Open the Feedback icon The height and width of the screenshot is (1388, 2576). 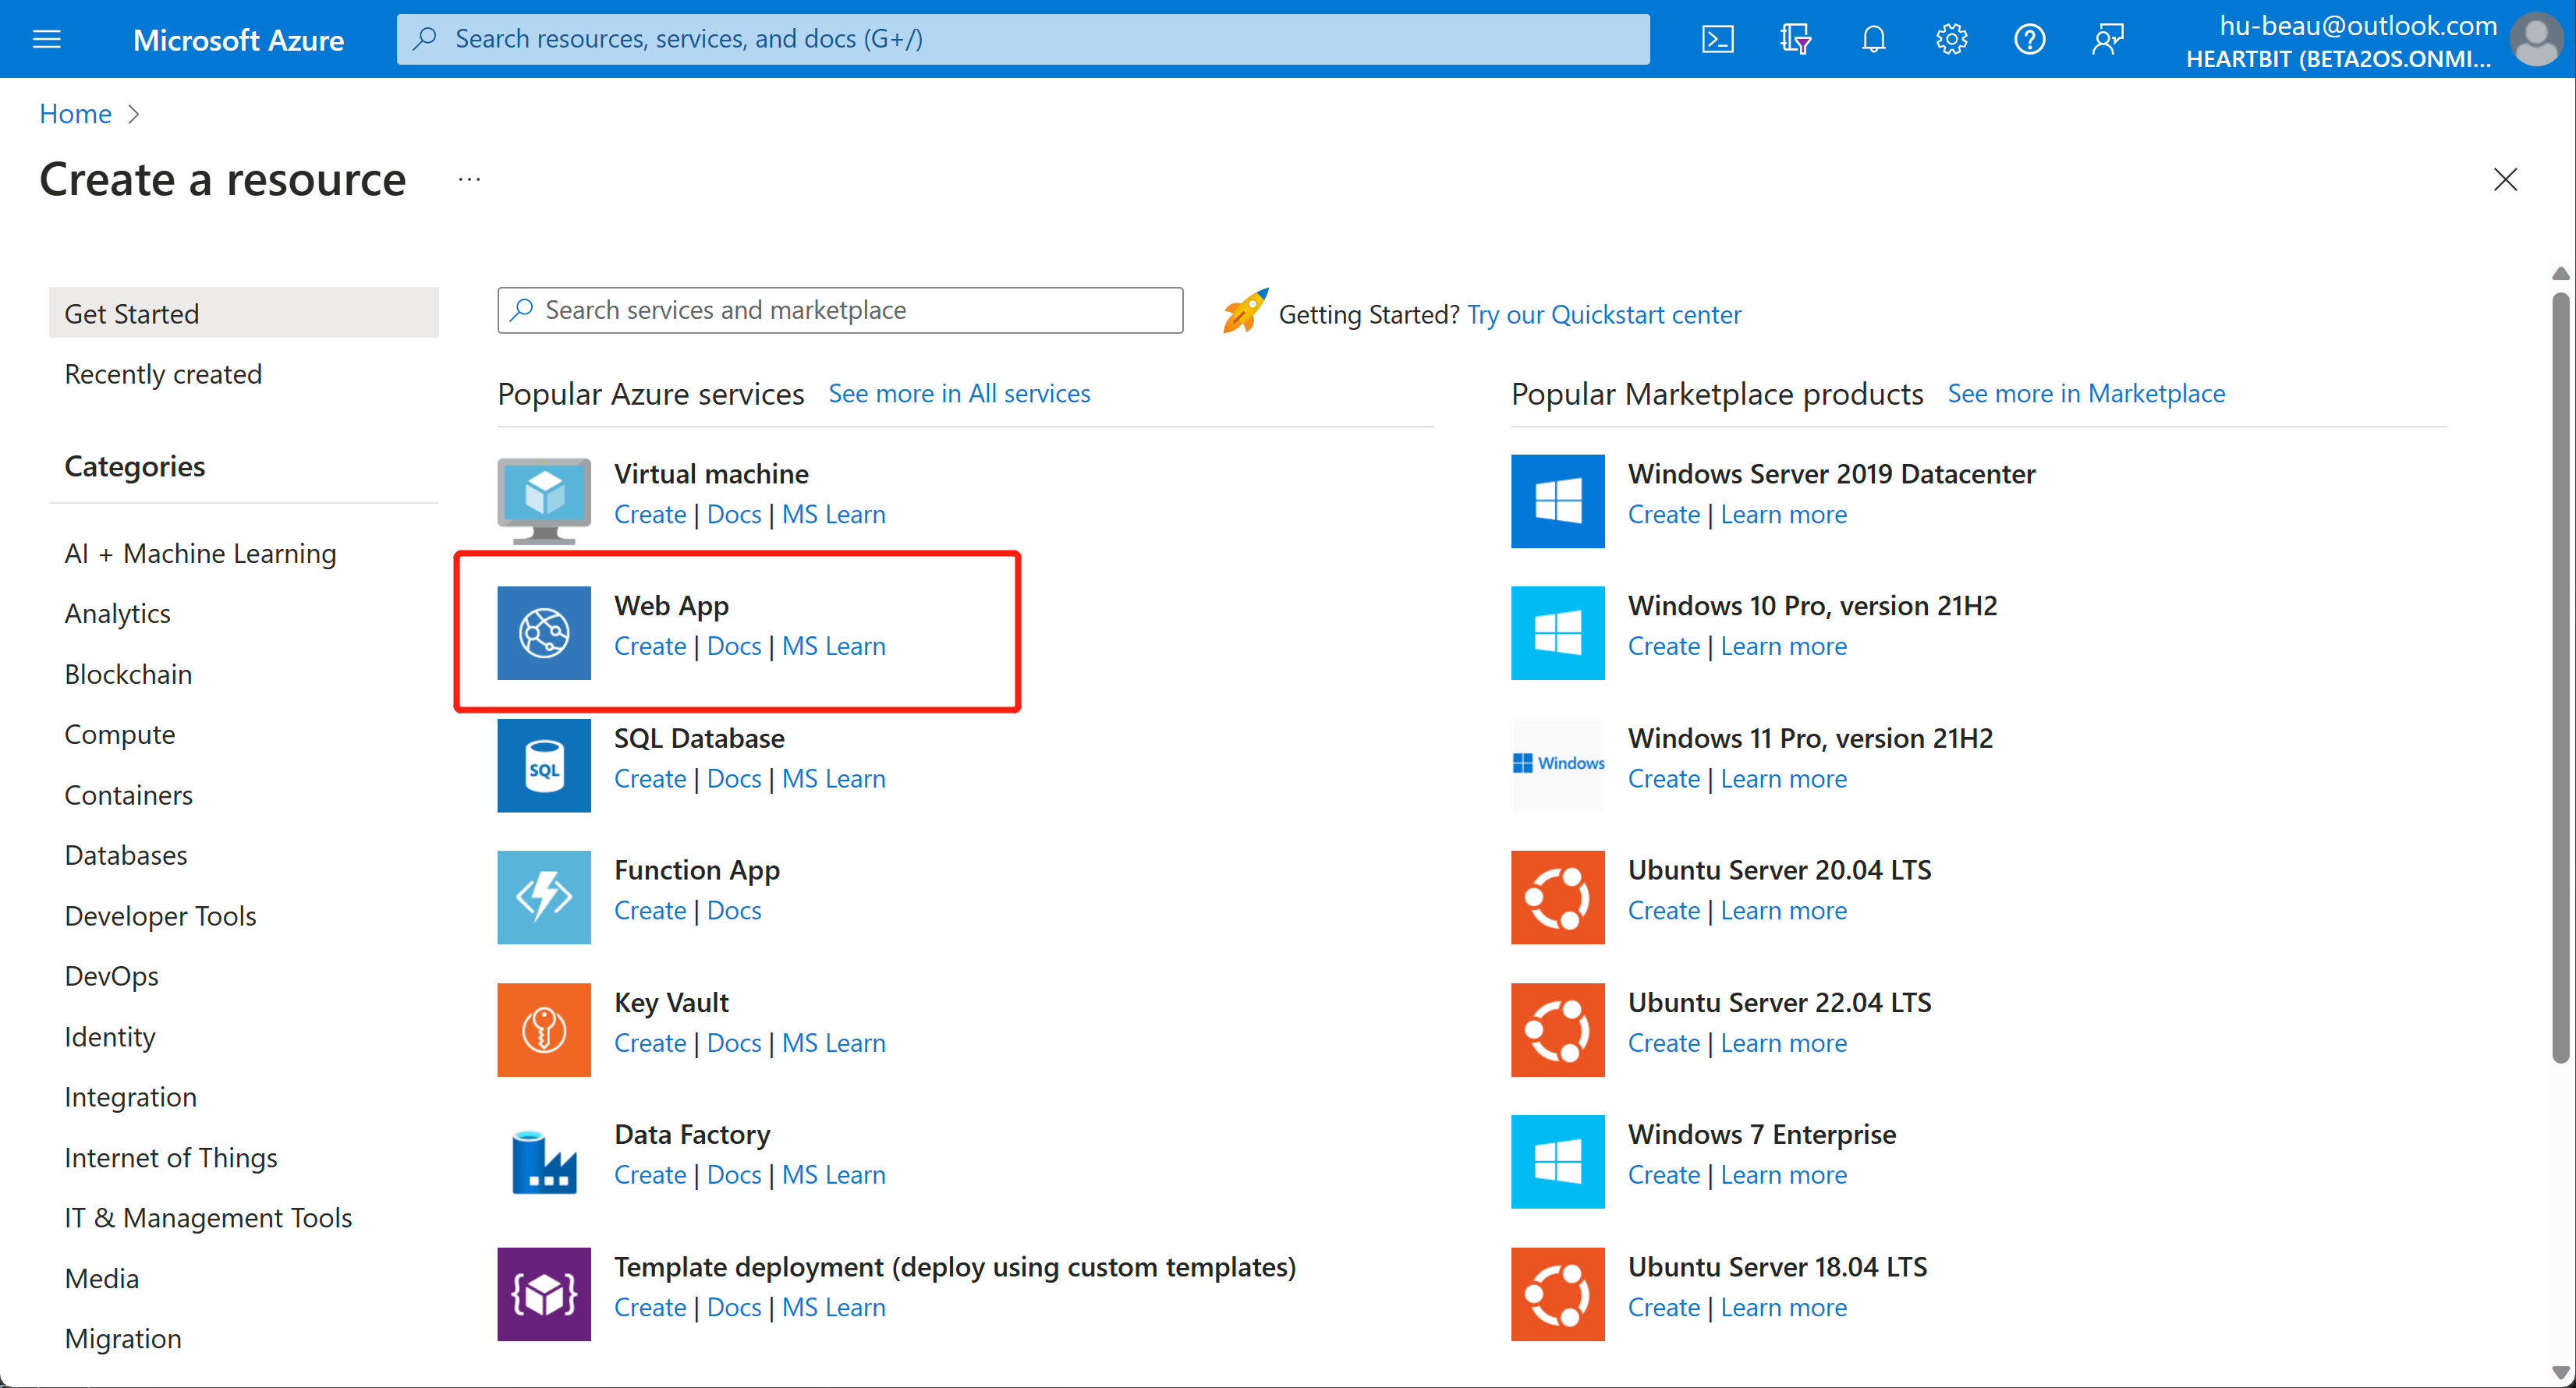click(x=2107, y=39)
